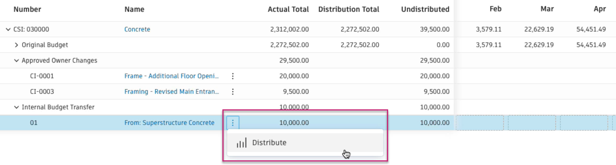Open more options menu for CI-0003 row
This screenshot has height=165, width=616.
click(233, 91)
